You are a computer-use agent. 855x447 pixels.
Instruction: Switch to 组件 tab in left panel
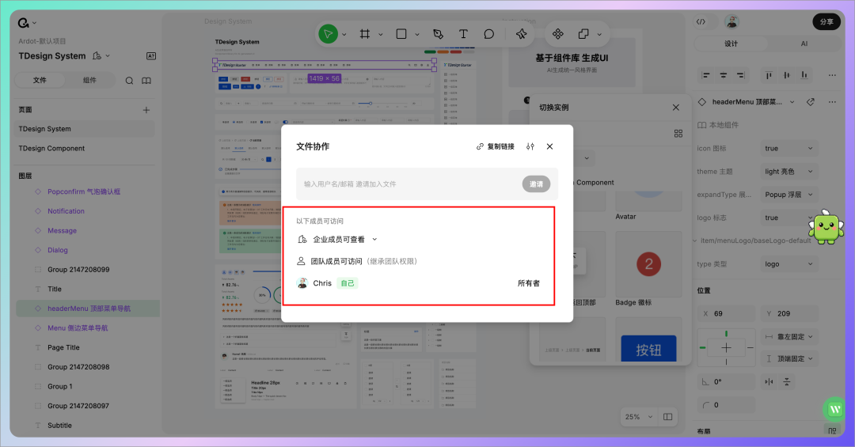pyautogui.click(x=89, y=80)
